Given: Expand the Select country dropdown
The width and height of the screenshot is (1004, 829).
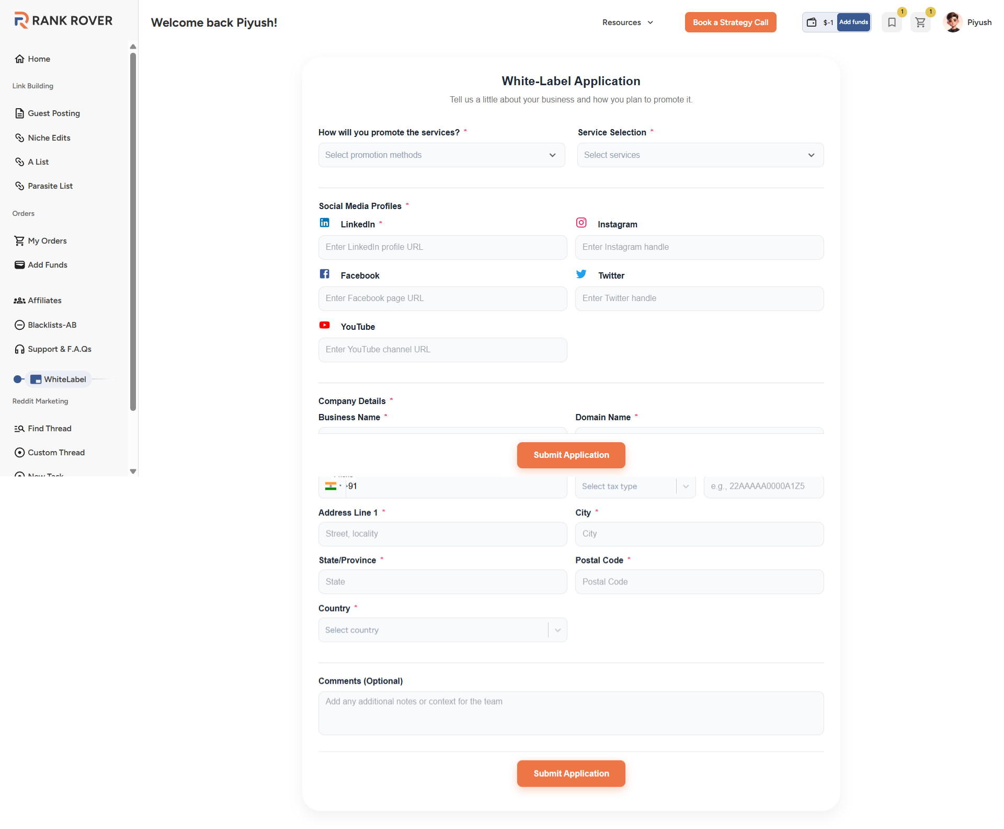Looking at the screenshot, I should coord(442,630).
